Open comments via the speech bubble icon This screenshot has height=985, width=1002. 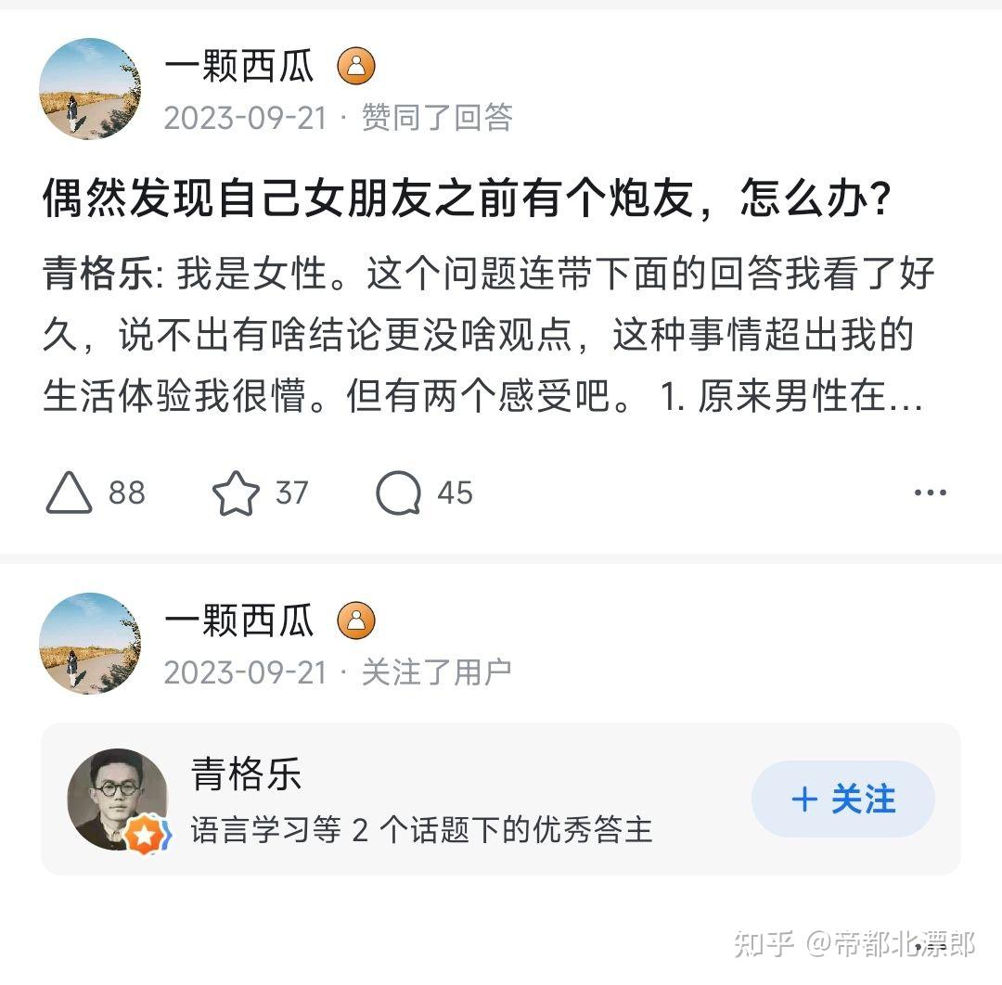pyautogui.click(x=399, y=492)
